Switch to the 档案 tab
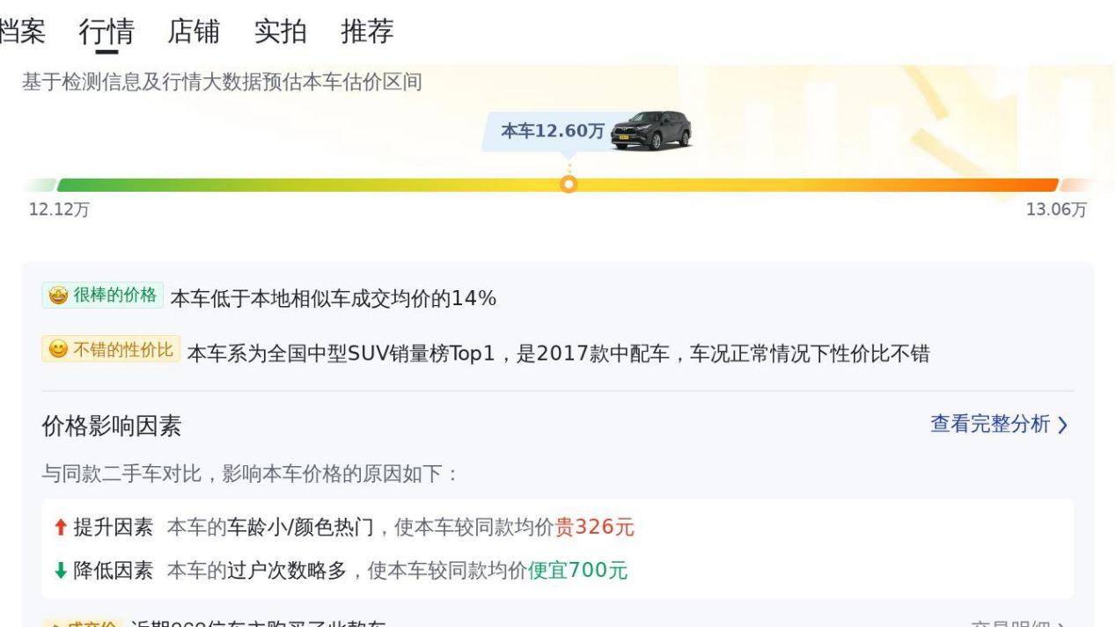 click(x=22, y=32)
